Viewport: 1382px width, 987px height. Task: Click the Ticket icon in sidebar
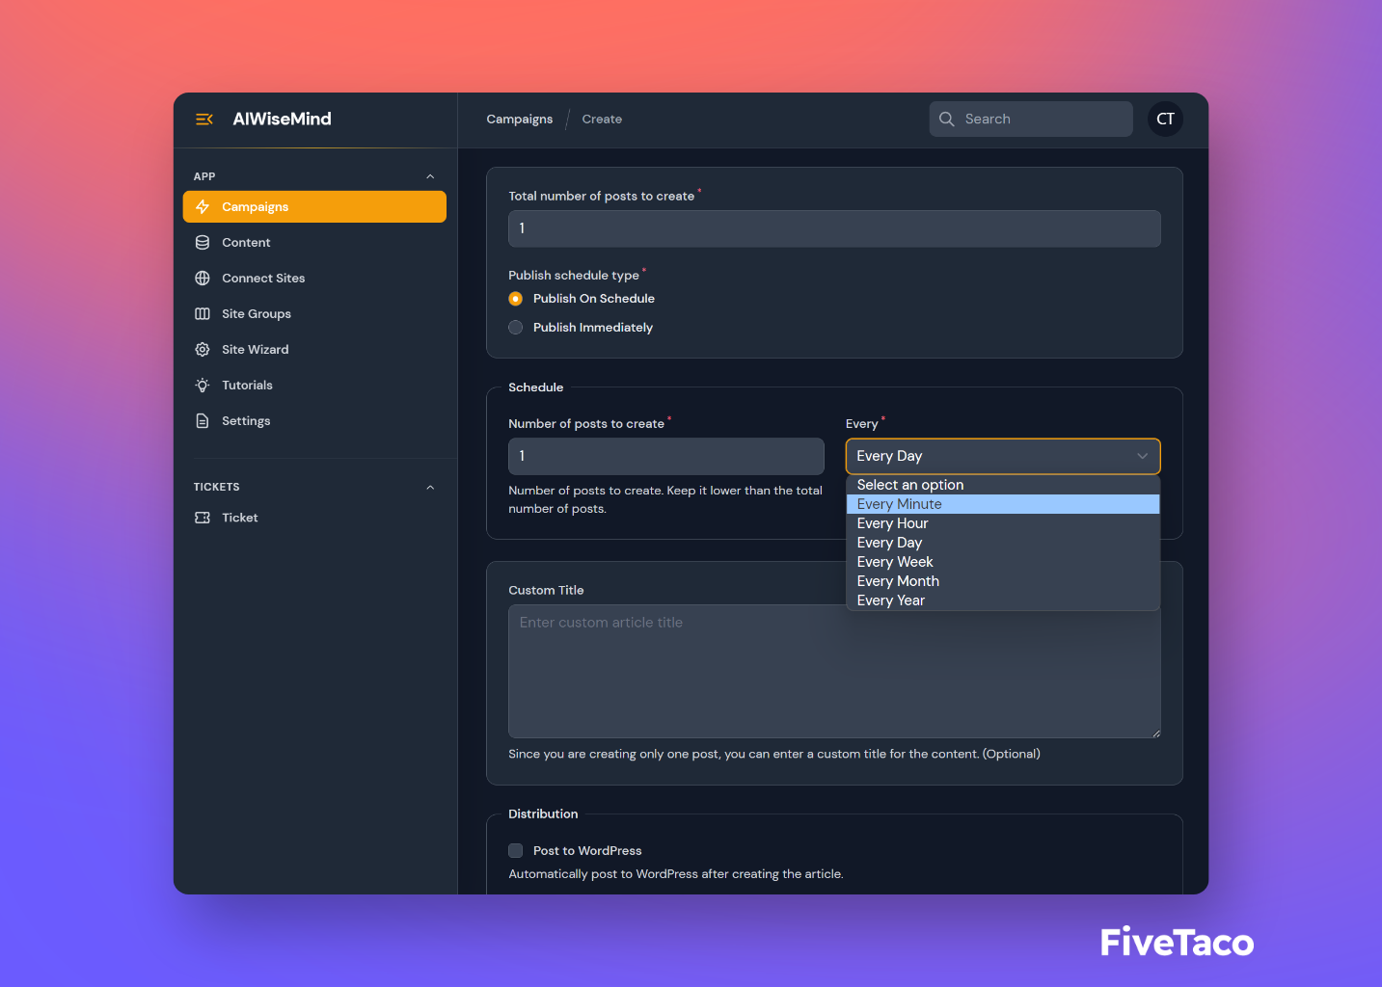(x=203, y=518)
